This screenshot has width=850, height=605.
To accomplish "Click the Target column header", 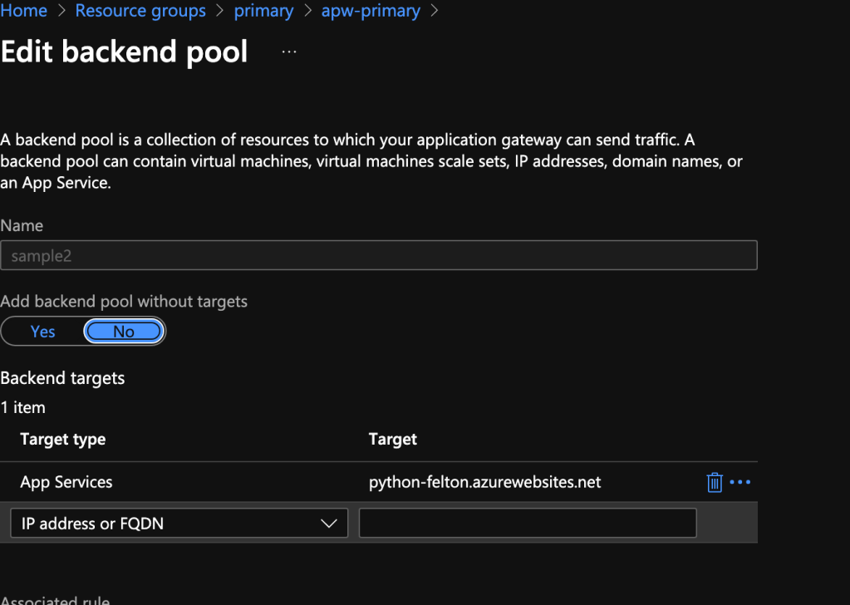I will [x=393, y=439].
